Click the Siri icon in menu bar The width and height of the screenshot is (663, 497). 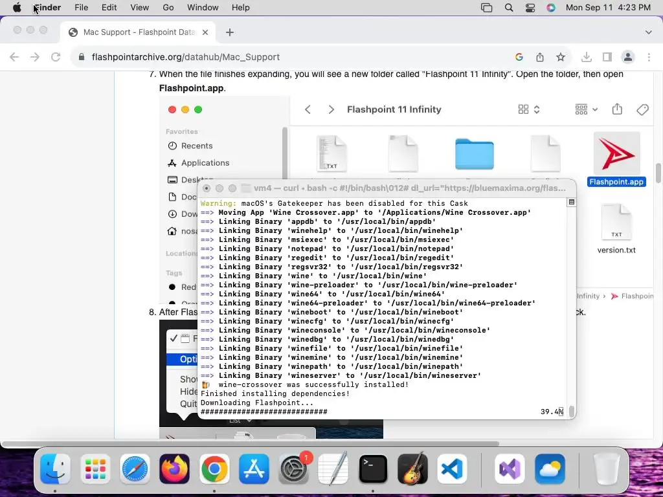[x=550, y=8]
